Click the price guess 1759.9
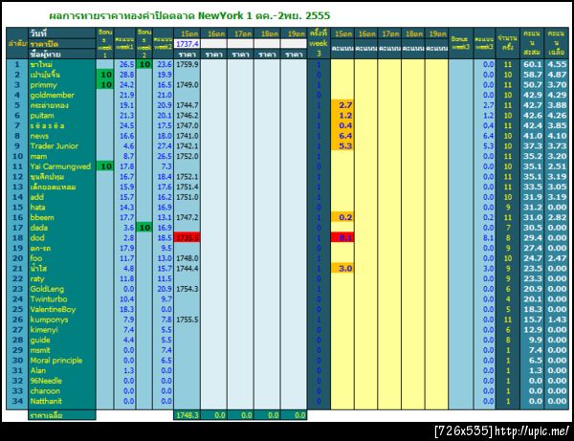 coord(188,64)
